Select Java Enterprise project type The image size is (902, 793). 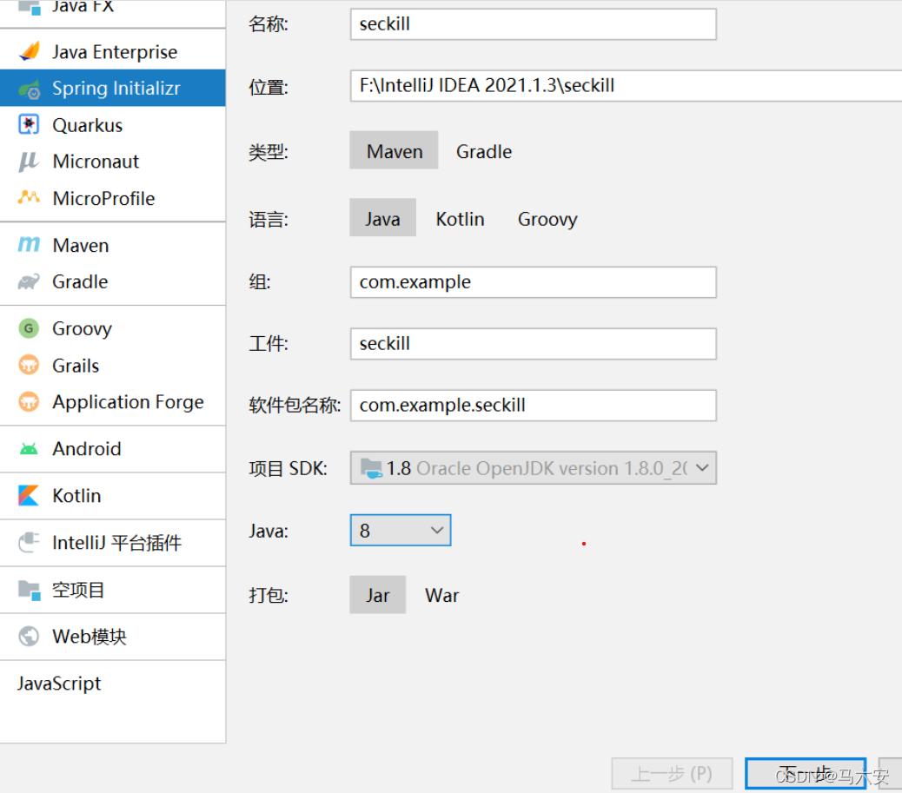pos(113,52)
